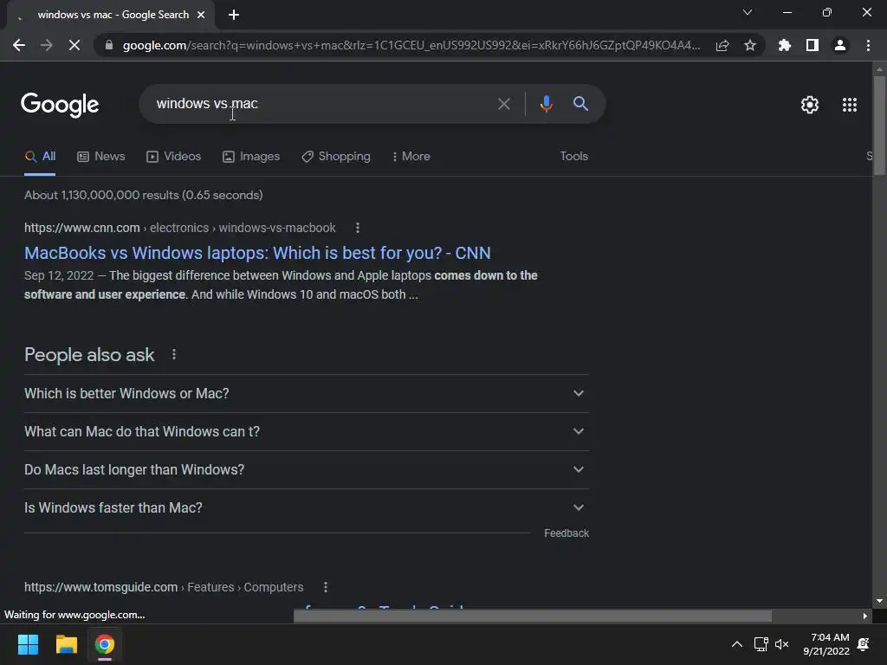The width and height of the screenshot is (887, 665).
Task: Open People also ask options menu
Action: coord(174,354)
